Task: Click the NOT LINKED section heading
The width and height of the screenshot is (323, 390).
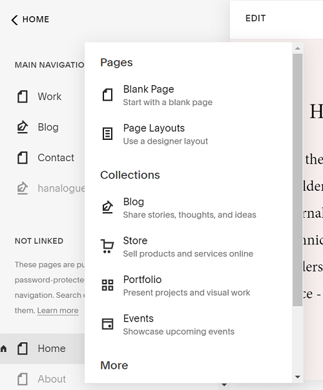Action: click(39, 240)
